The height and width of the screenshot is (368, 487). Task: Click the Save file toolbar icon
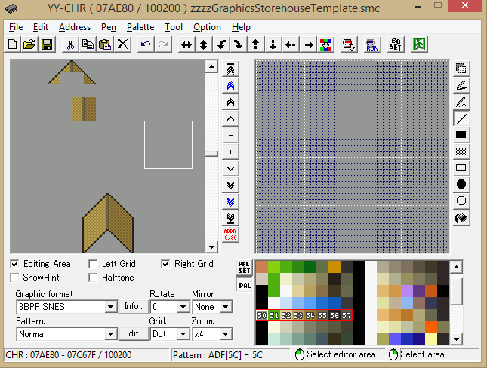pyautogui.click(x=47, y=44)
